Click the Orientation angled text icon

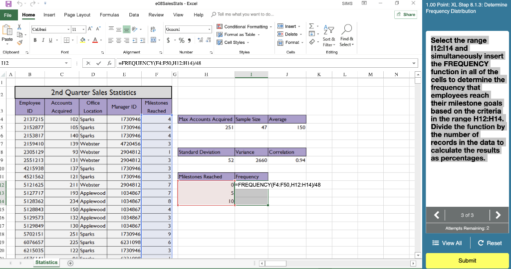(x=135, y=29)
